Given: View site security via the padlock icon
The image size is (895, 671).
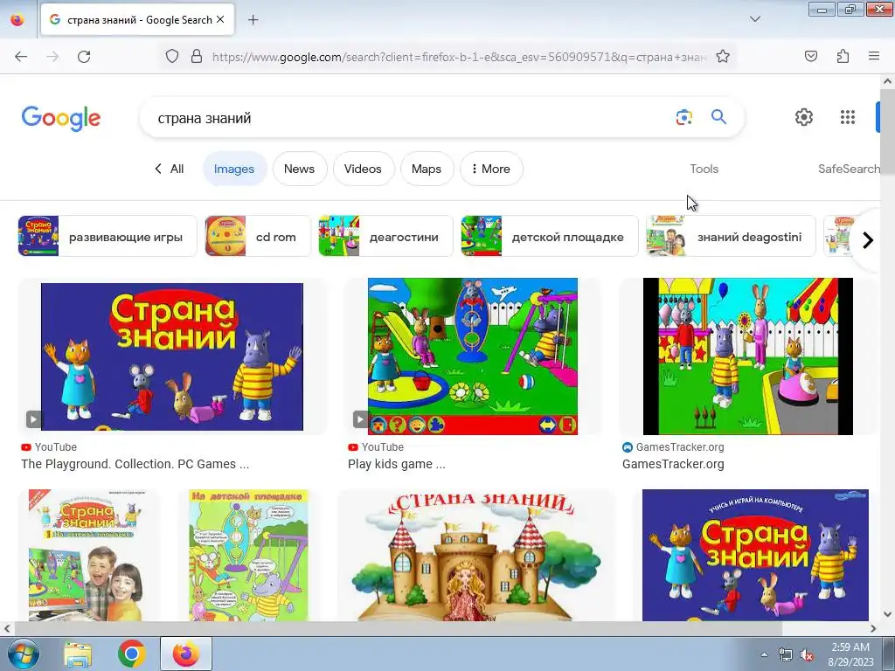Looking at the screenshot, I should coord(197,57).
